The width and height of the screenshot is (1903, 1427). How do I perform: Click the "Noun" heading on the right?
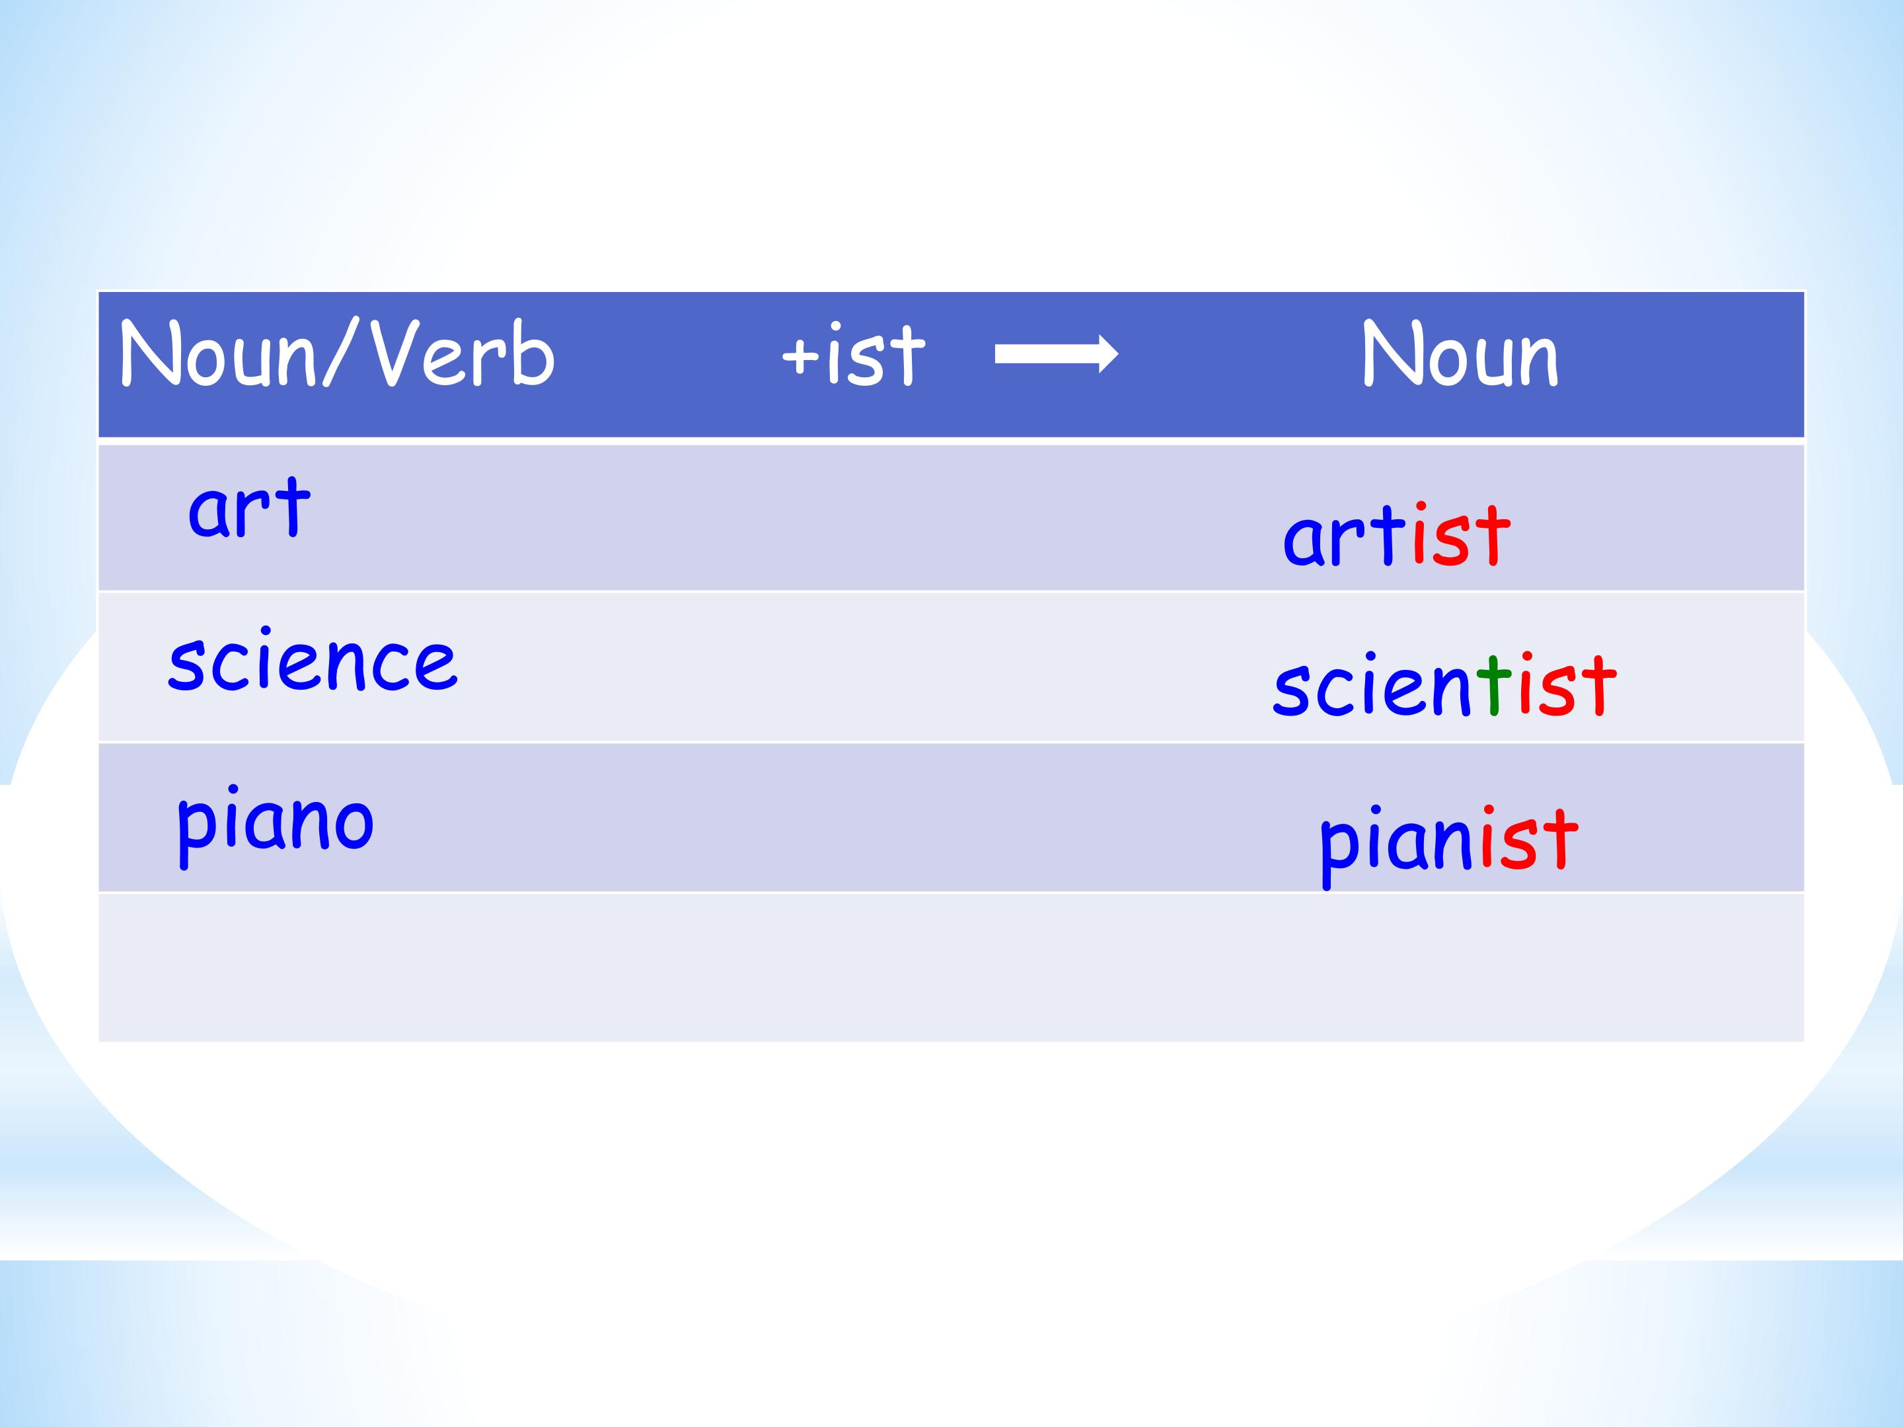pos(1460,354)
